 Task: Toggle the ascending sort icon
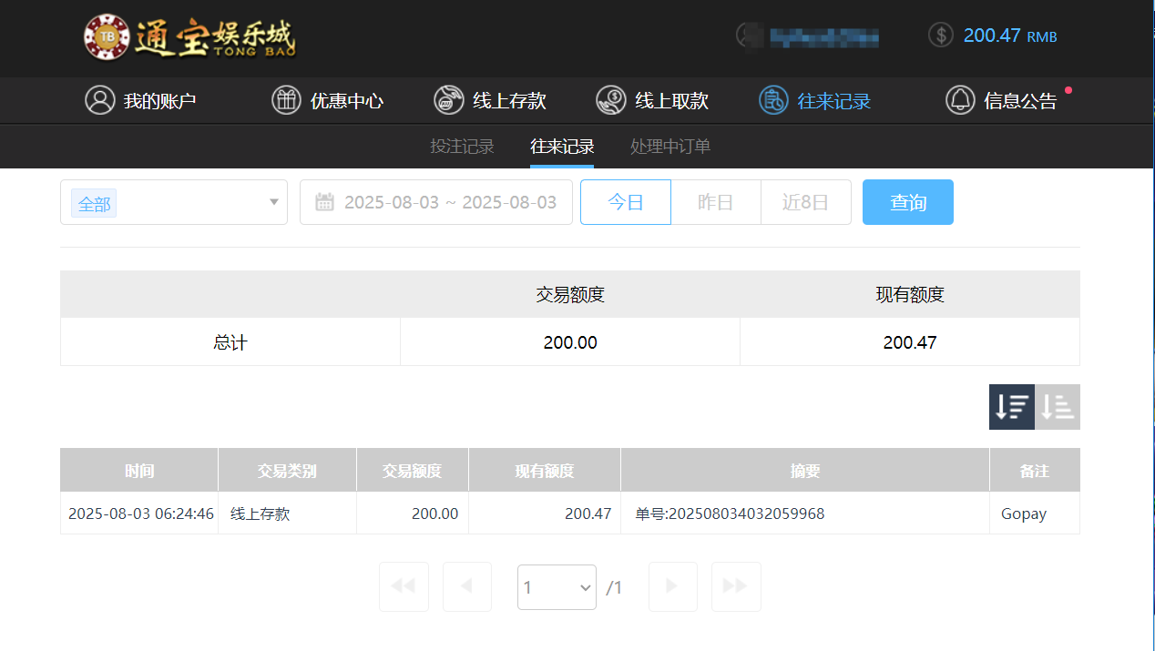(x=1058, y=406)
